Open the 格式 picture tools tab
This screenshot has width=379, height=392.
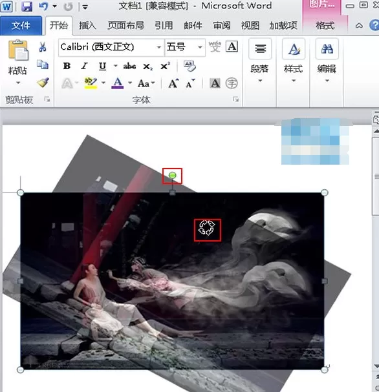[x=325, y=25]
